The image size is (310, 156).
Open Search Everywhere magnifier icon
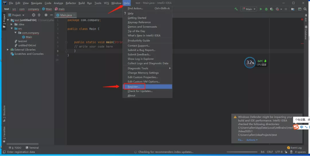(x=305, y=9)
